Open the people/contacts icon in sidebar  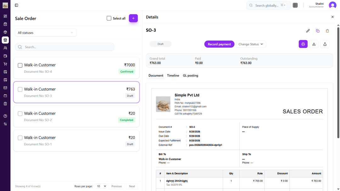[x=5, y=48]
